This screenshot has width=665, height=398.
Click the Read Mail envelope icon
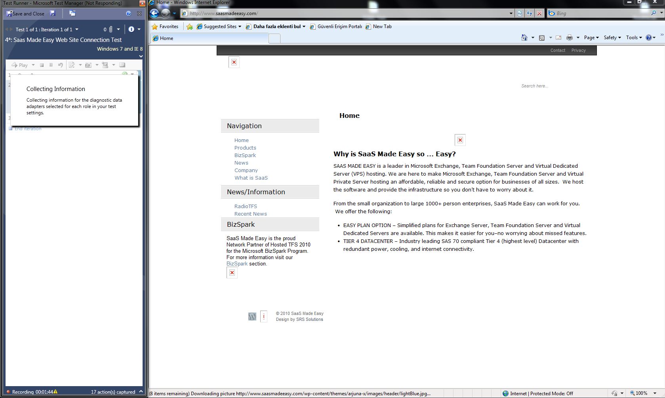click(558, 38)
